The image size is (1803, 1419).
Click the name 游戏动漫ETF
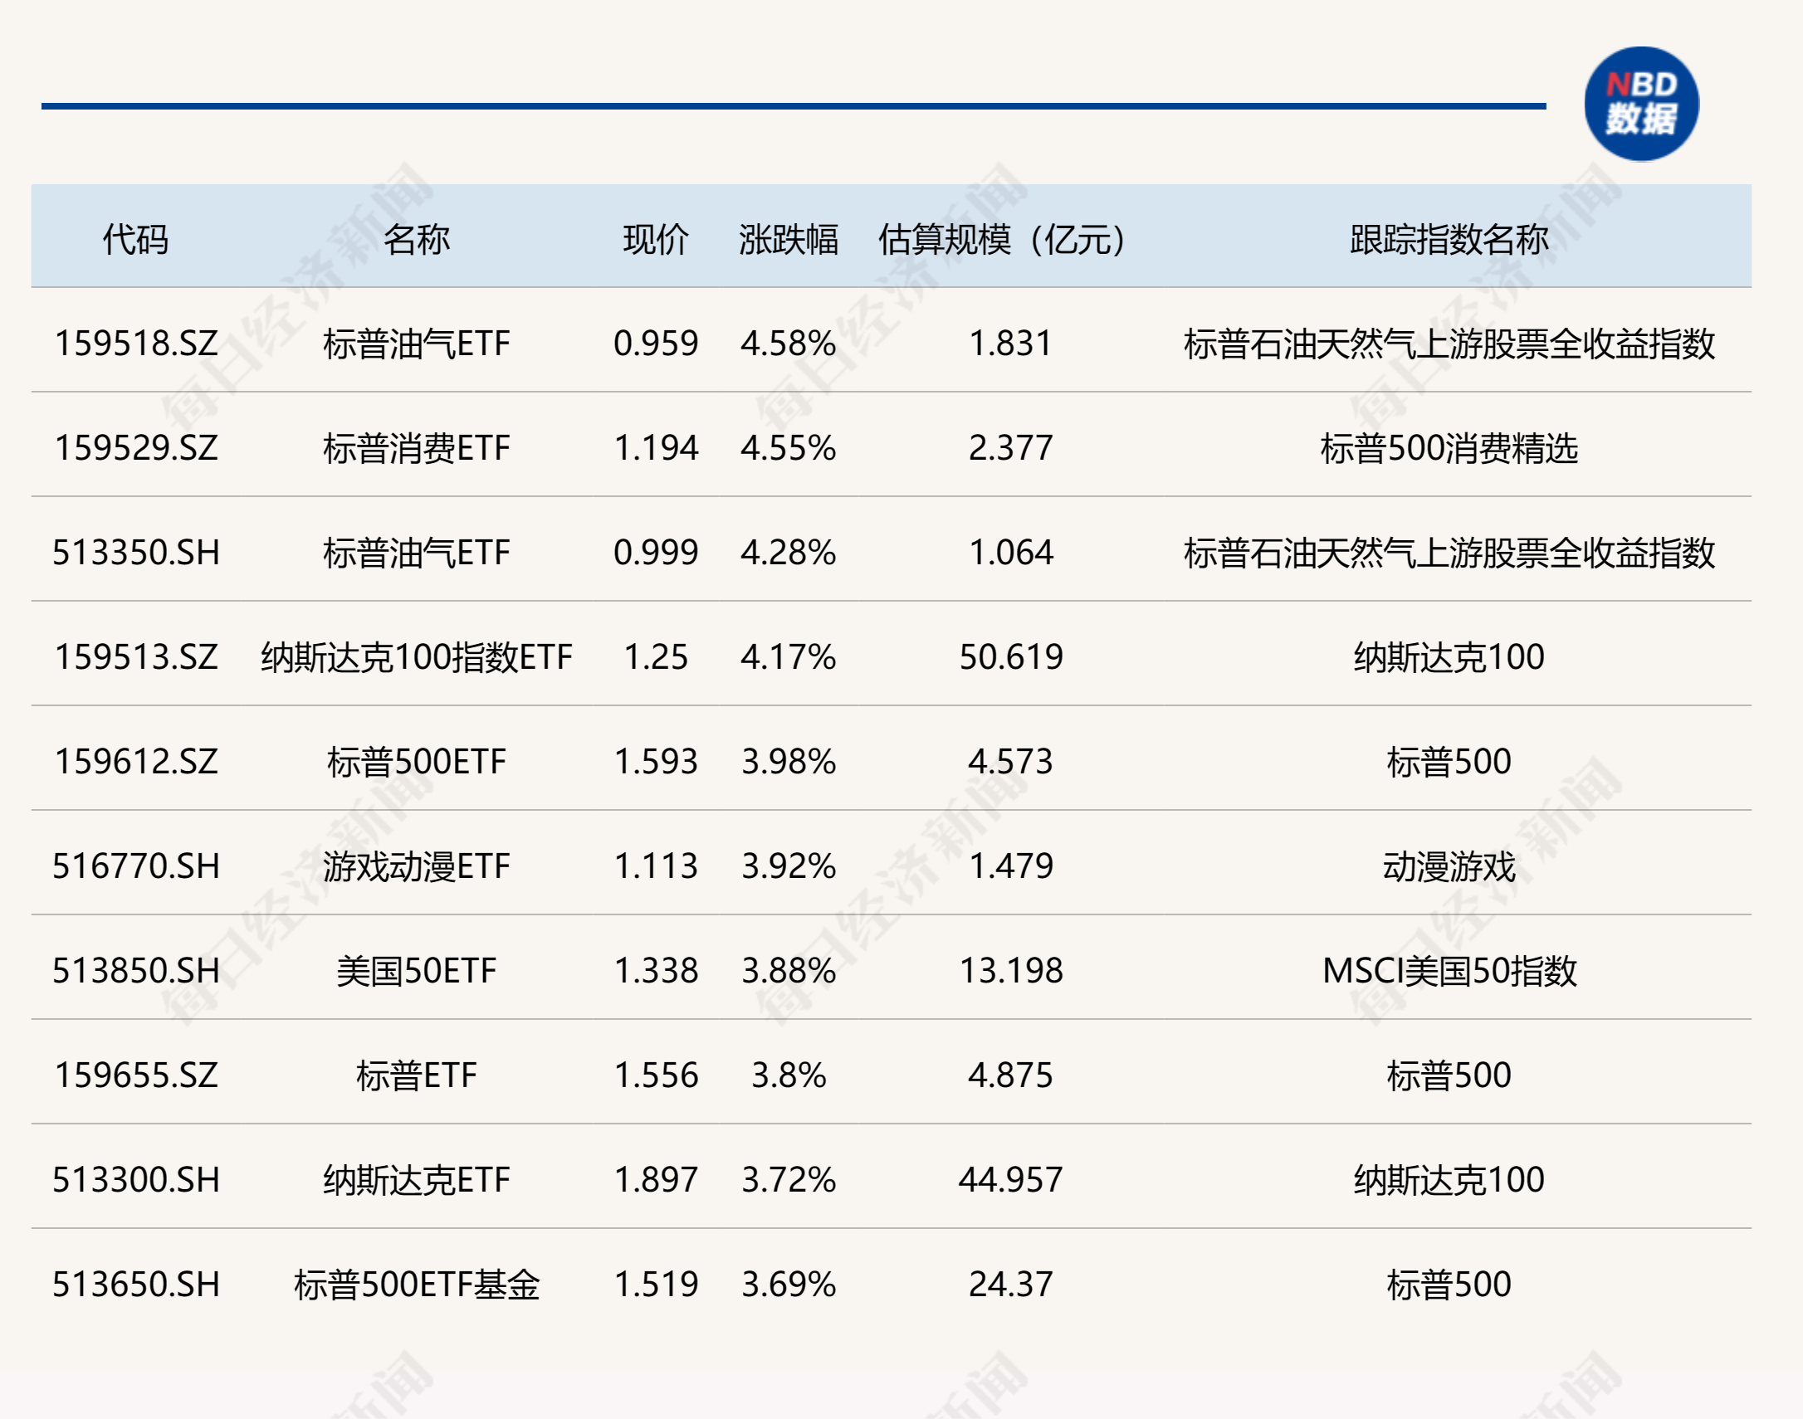coord(416,866)
